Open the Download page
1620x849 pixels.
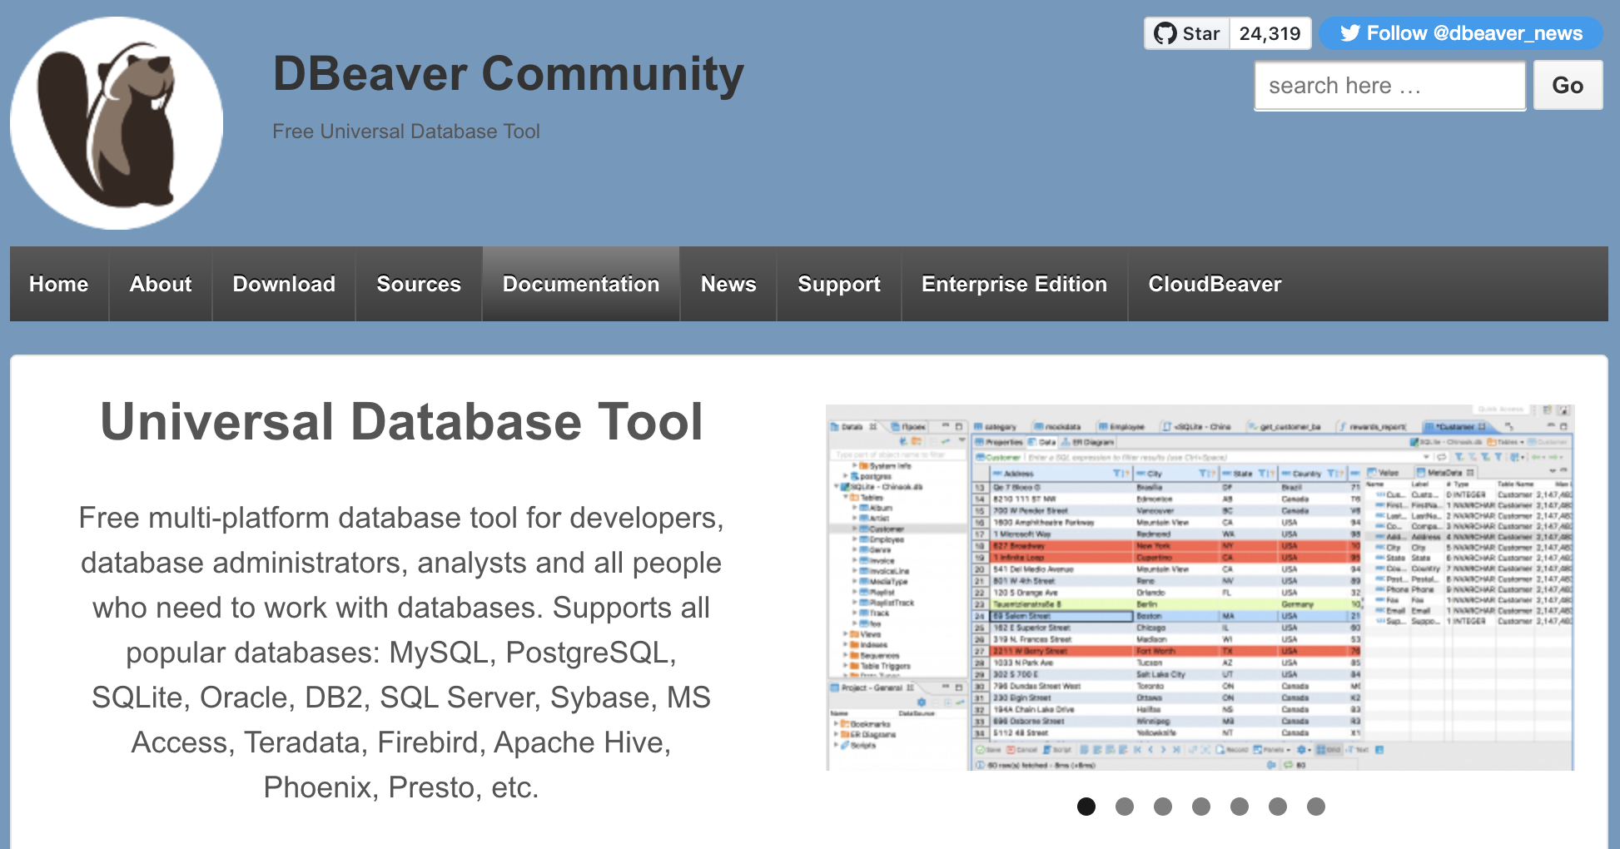point(284,284)
